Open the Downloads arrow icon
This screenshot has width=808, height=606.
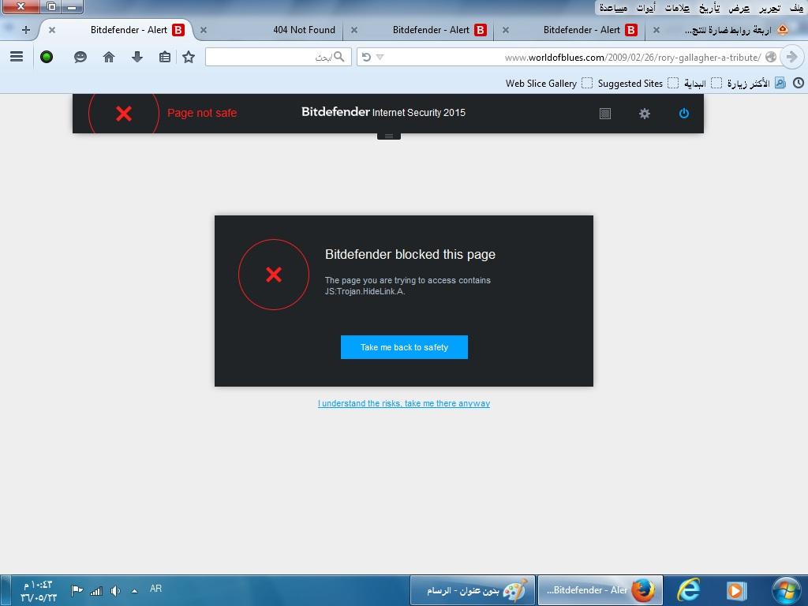[x=137, y=57]
